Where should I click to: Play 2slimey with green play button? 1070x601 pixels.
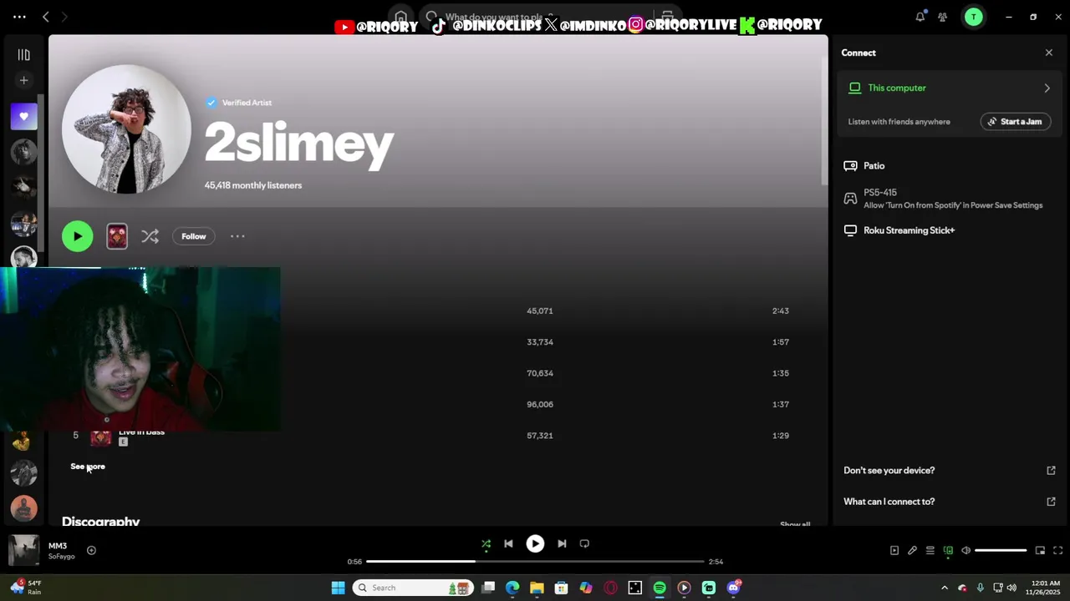77,236
